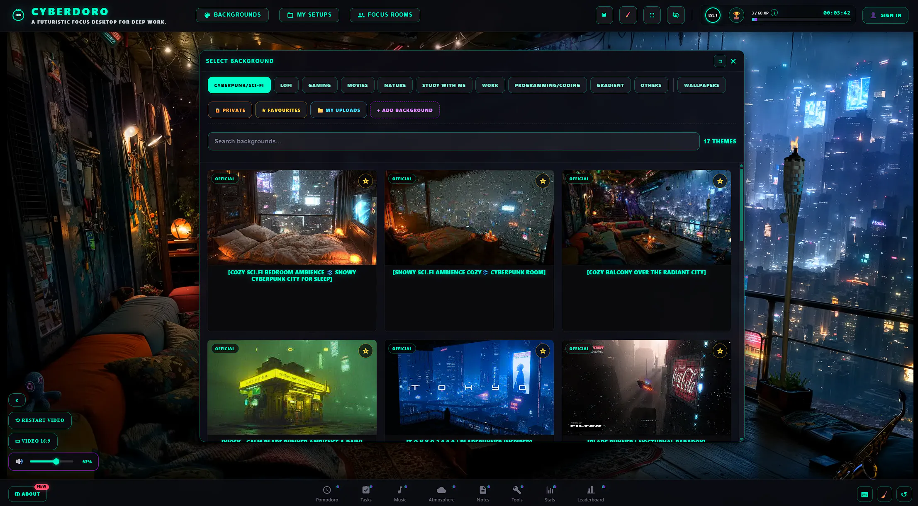Screen dimensions: 918x506
Task: Open Focus Rooms in header
Action: tap(385, 15)
